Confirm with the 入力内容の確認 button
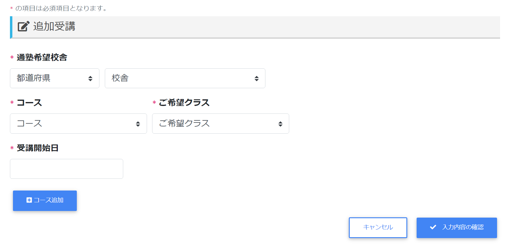 (x=457, y=228)
